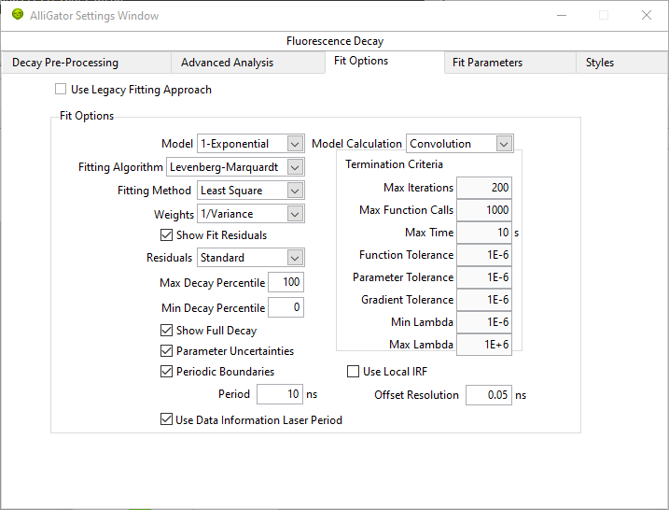Open the Model dropdown showing 1-Exponential
669x510 pixels.
click(x=251, y=144)
